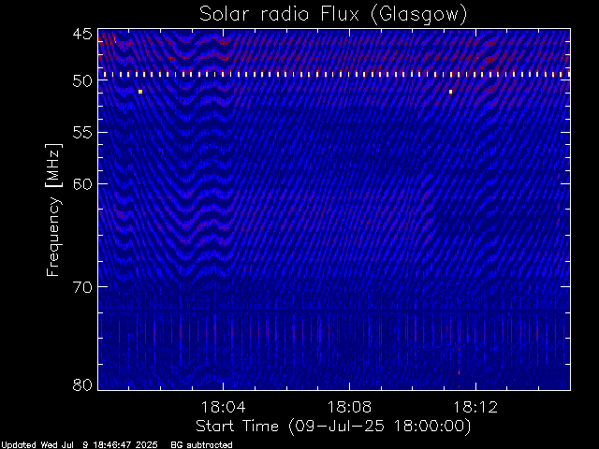
Task: Click the plot title "Solar radio Flux (Glasgow)"
Action: click(333, 15)
